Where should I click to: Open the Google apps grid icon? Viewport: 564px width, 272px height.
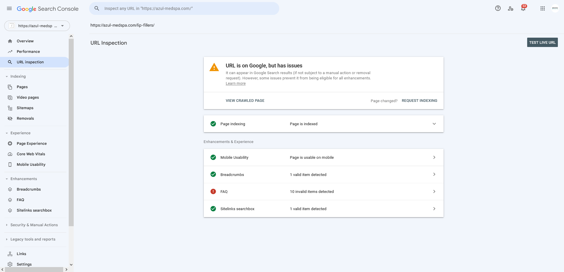[x=542, y=8]
